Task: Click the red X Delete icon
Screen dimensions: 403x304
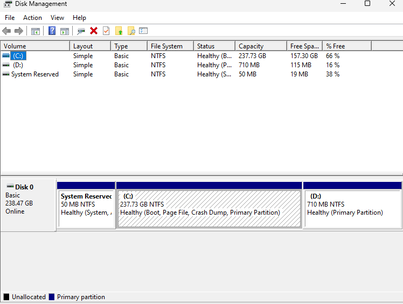Action: tap(94, 31)
